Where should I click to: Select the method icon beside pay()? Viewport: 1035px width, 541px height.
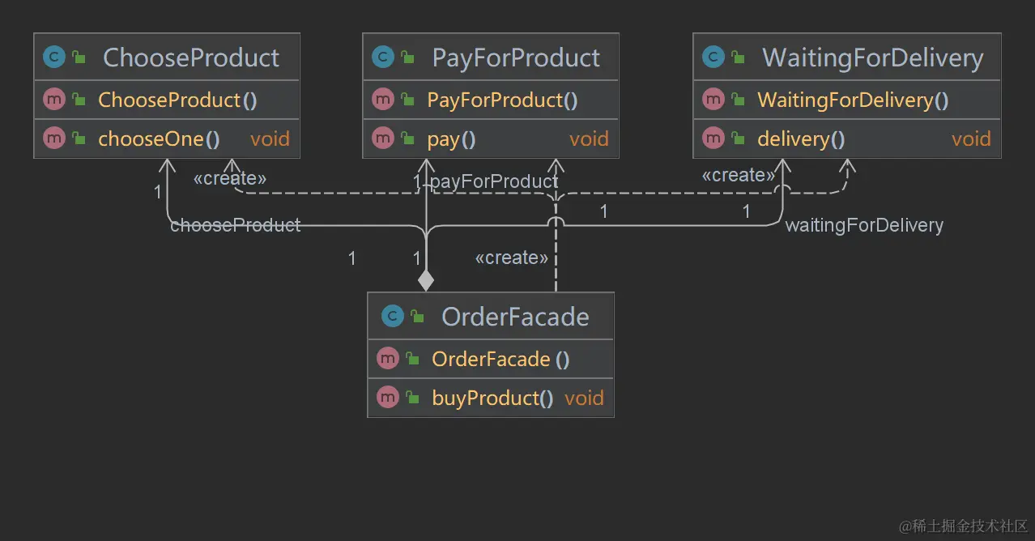tap(382, 138)
